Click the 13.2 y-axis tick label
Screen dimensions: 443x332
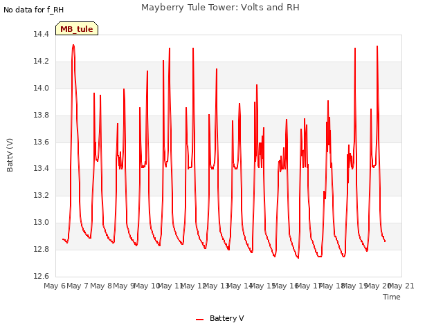(x=42, y=195)
